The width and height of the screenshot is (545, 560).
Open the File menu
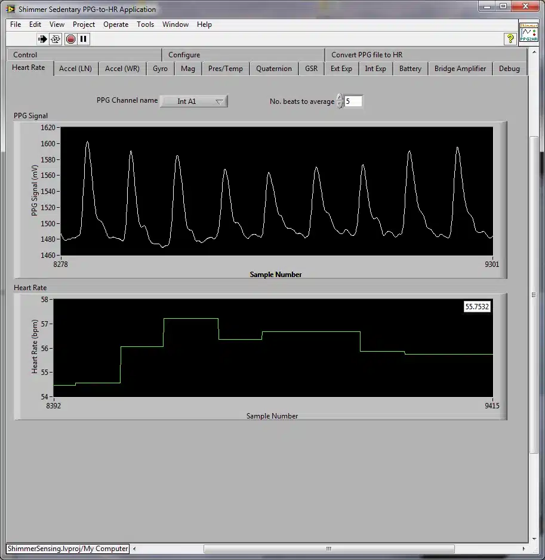point(16,24)
